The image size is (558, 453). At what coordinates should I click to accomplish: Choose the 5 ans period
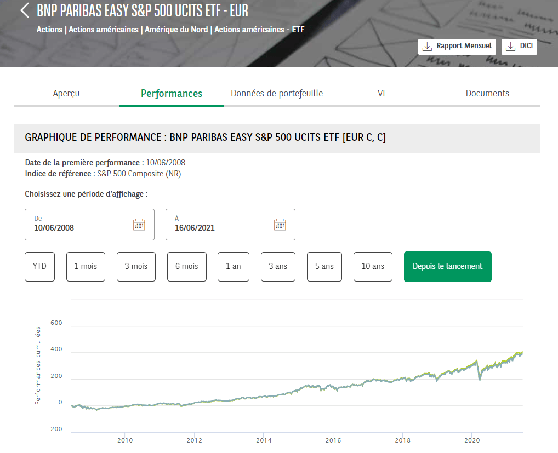pyautogui.click(x=324, y=267)
